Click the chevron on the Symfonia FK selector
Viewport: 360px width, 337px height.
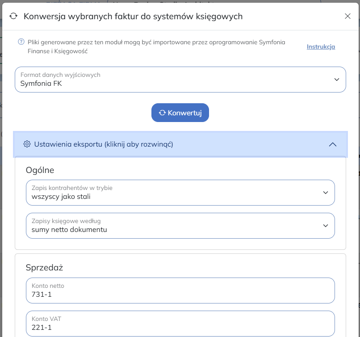pos(337,80)
